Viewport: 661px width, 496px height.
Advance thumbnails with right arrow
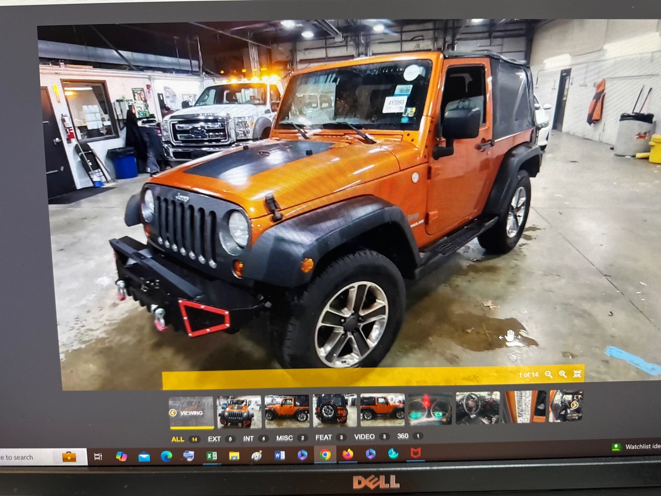(x=575, y=405)
